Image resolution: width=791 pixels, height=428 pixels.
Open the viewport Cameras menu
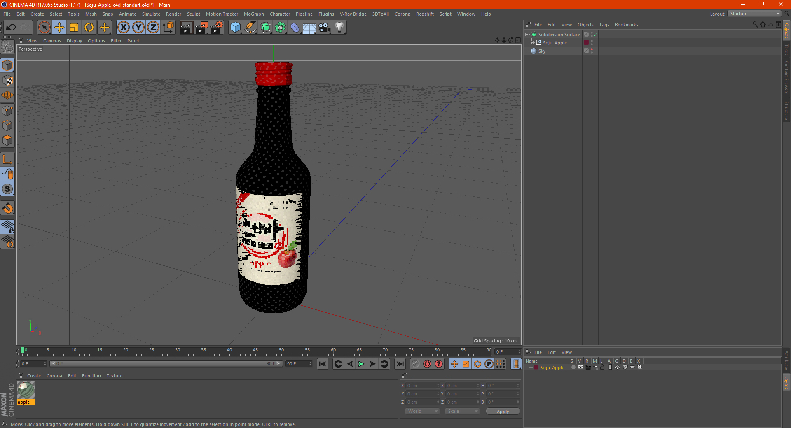[x=52, y=41]
